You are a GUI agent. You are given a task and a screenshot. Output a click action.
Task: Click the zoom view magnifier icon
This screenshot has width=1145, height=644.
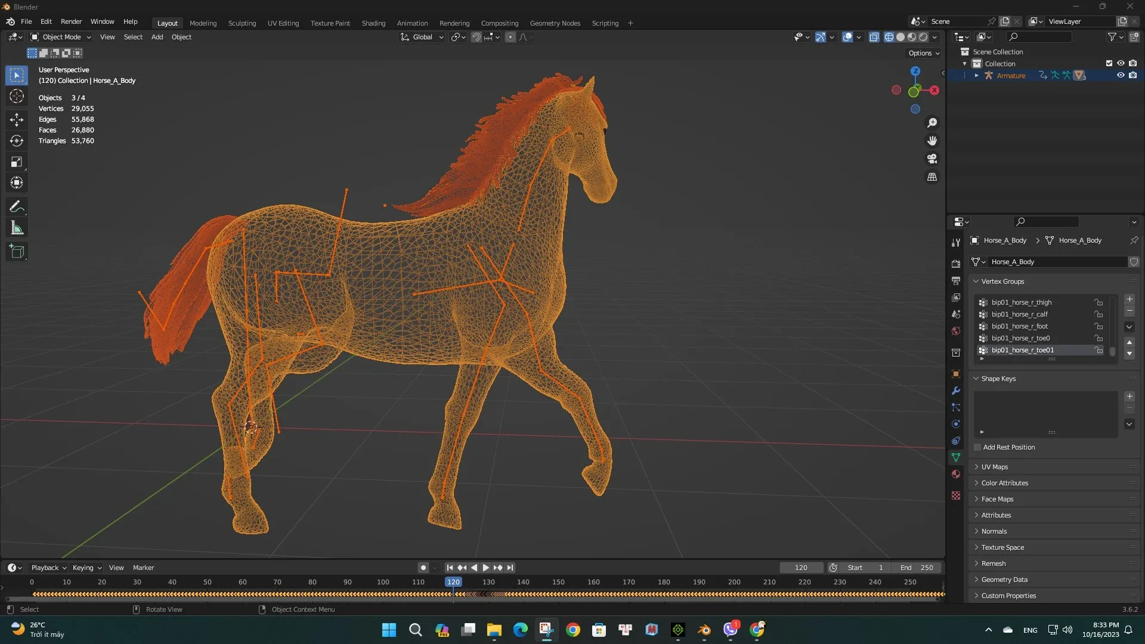932,123
